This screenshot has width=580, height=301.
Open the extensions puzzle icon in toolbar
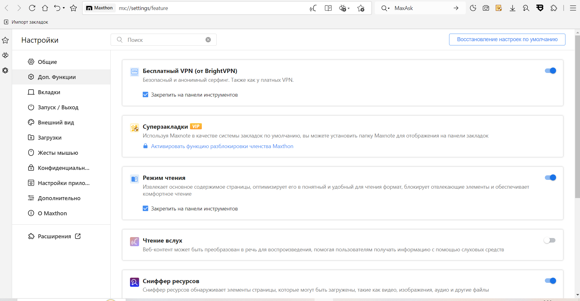pyautogui.click(x=554, y=8)
